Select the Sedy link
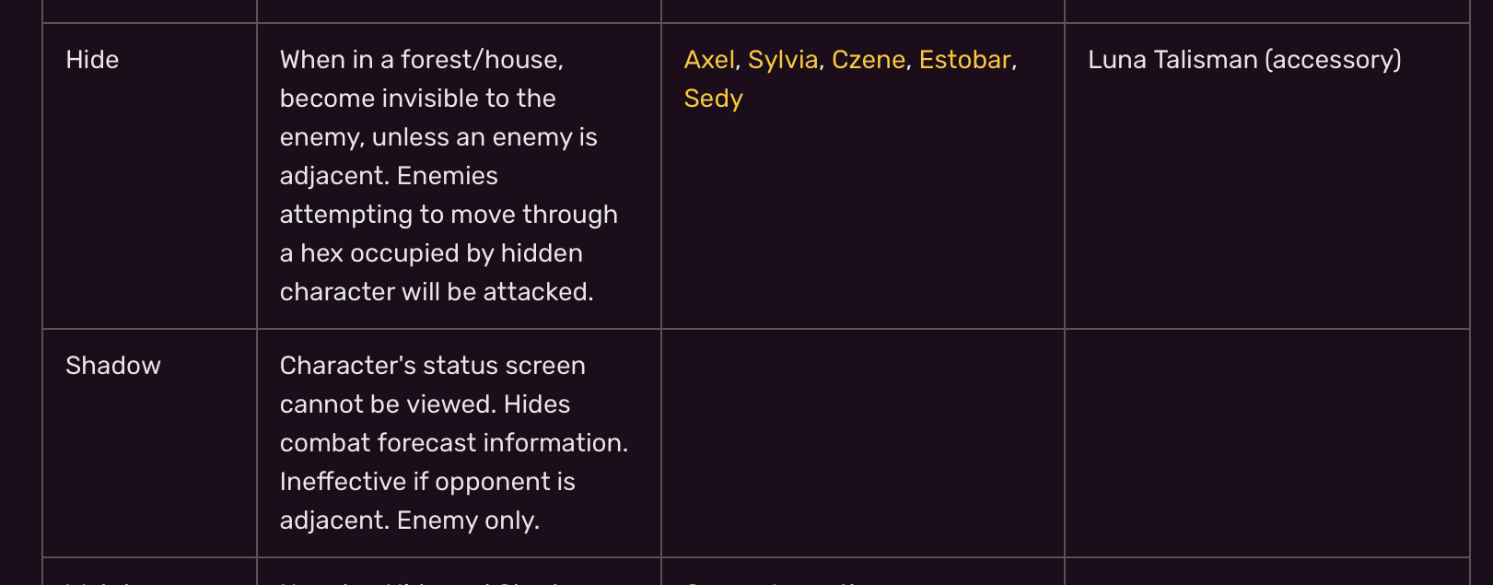The width and height of the screenshot is (1493, 585). tap(713, 99)
